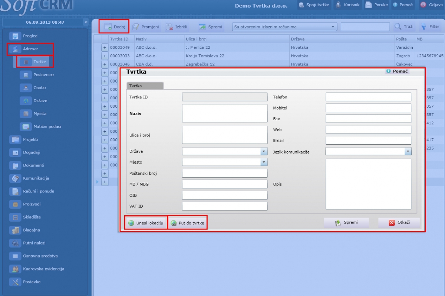Click the Varaždin cell
Image resolution: width=445 pixels, height=296 pixels.
[405, 47]
